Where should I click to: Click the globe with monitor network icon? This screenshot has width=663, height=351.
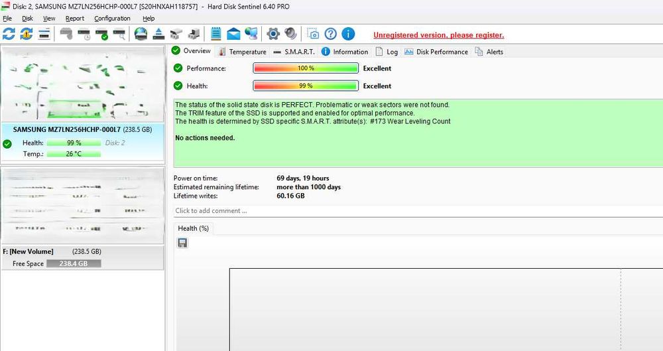click(251, 34)
